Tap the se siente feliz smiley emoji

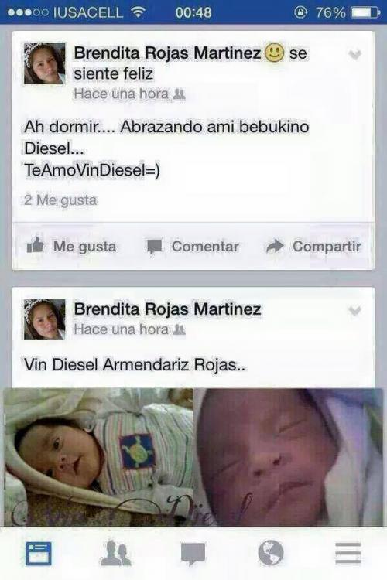pyautogui.click(x=275, y=53)
